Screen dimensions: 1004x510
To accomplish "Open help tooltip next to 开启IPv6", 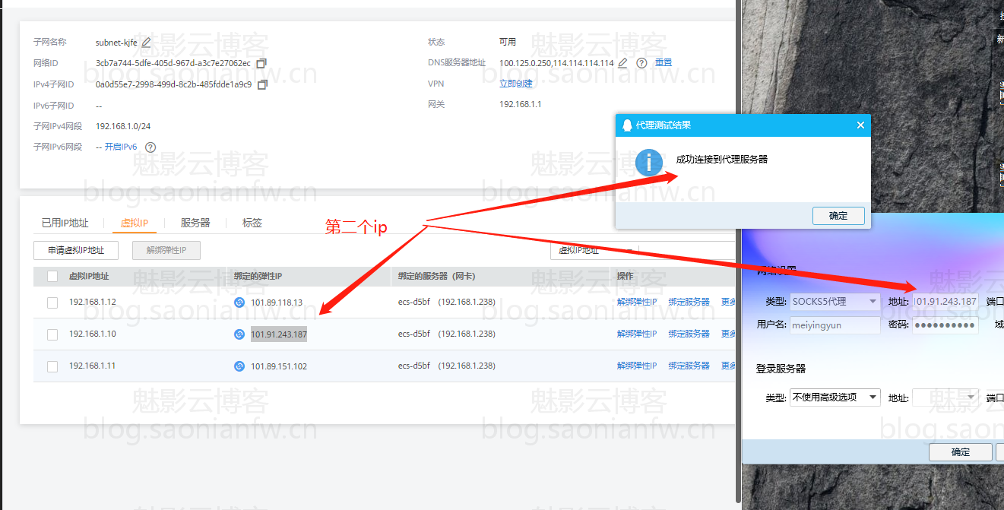I will (150, 147).
